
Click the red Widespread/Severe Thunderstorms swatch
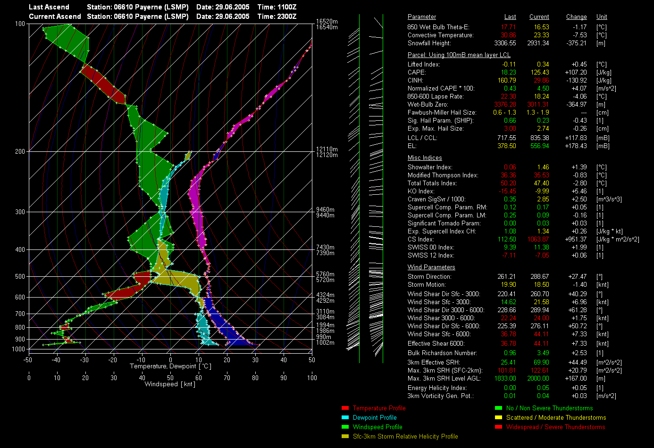click(x=498, y=427)
